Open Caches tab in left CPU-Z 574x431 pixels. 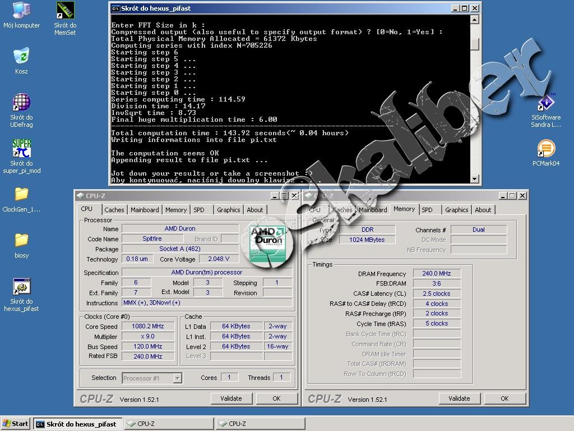[x=114, y=210]
